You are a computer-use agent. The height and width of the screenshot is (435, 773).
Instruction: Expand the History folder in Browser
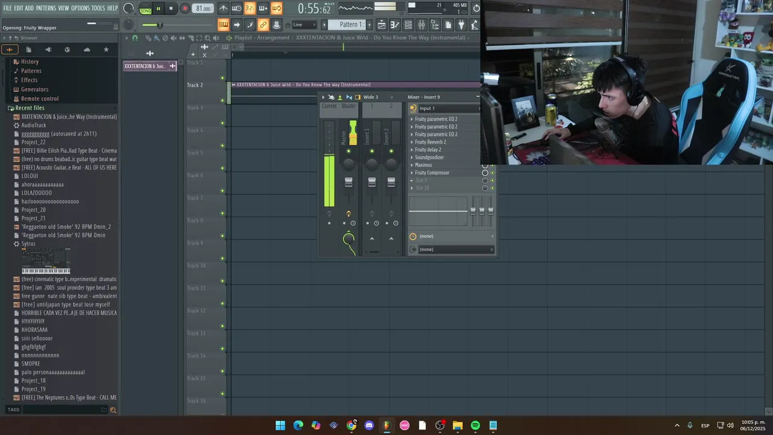pyautogui.click(x=30, y=62)
